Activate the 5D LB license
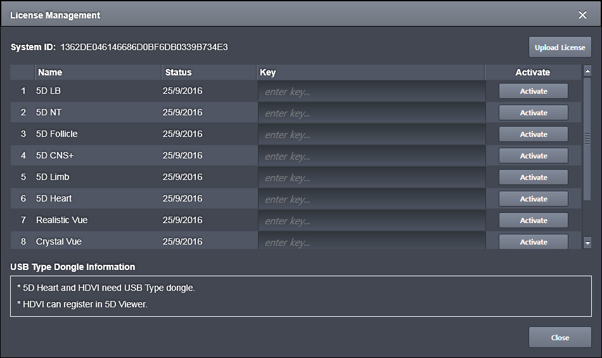Image resolution: width=602 pixels, height=358 pixels. coord(533,91)
